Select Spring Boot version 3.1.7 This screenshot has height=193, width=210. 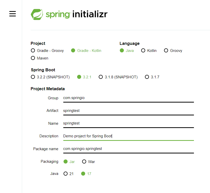(147, 77)
